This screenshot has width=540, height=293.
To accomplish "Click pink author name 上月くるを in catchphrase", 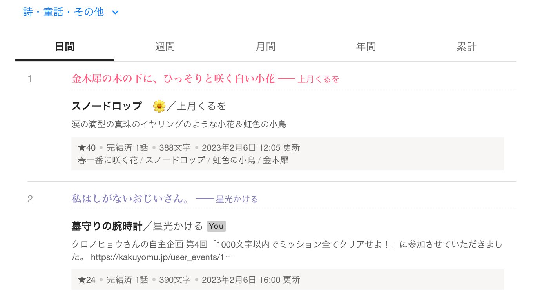I will point(318,80).
